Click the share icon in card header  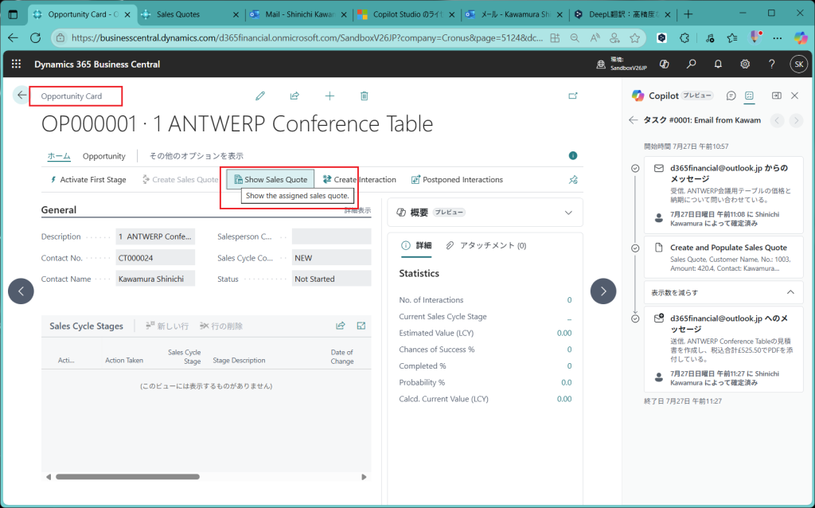pyautogui.click(x=294, y=96)
